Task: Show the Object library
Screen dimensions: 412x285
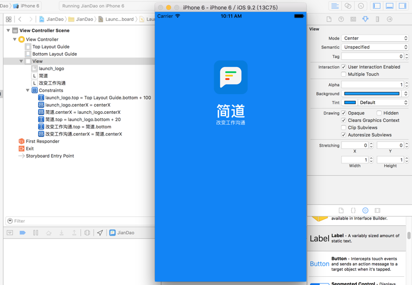Action: pos(365,210)
